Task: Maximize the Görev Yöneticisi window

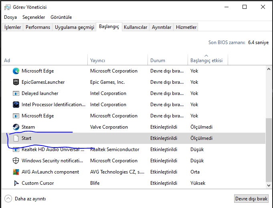Action: coord(245,7)
